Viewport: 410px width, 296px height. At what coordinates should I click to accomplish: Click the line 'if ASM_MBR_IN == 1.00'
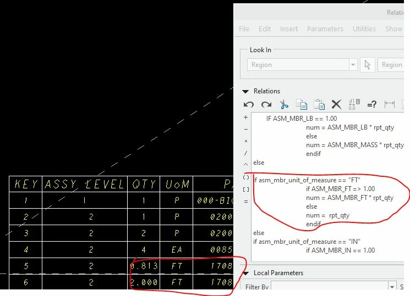pos(341,250)
